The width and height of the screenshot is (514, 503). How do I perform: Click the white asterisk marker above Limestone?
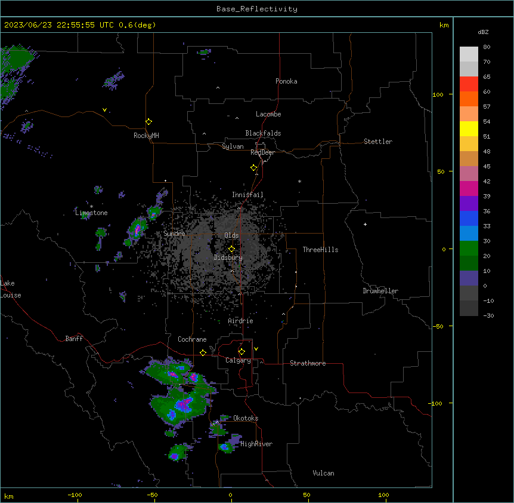click(91, 207)
